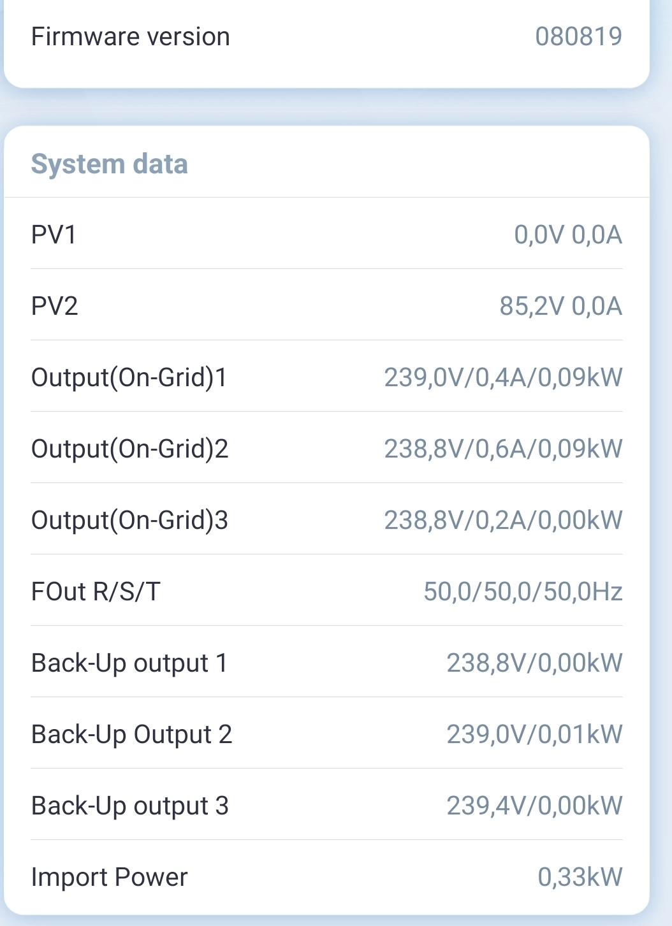The width and height of the screenshot is (672, 926).
Task: Tap the Back-Up Output 2 label
Action: click(131, 734)
